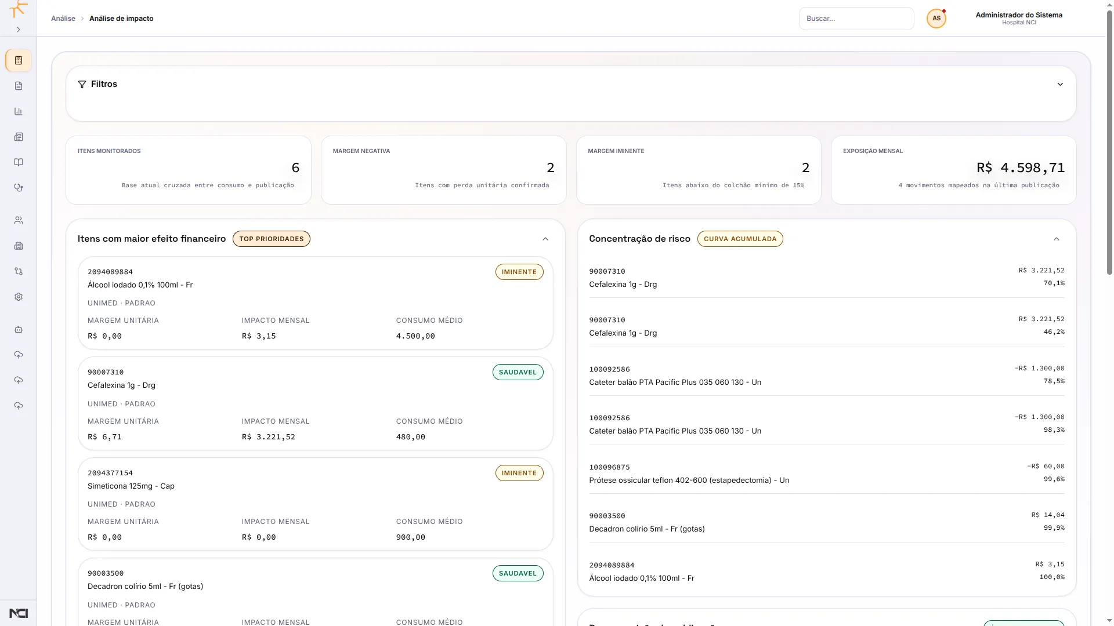Open the users sidebar icon
The height and width of the screenshot is (626, 1114).
tap(19, 220)
